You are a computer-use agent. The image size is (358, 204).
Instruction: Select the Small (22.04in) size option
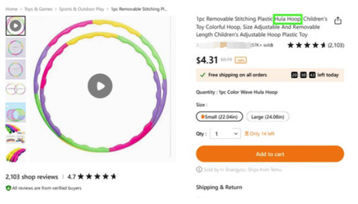(219, 117)
